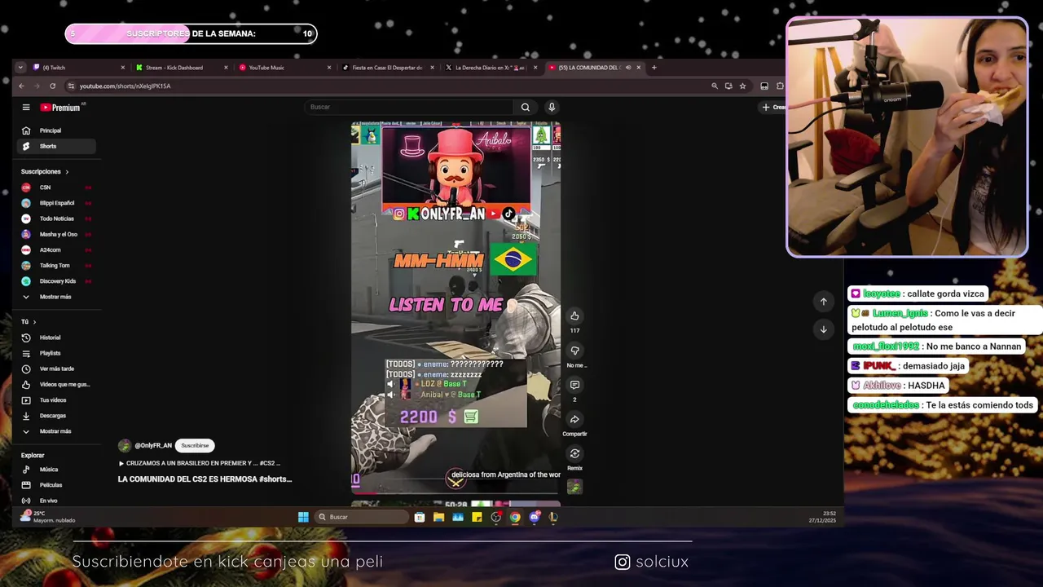Image resolution: width=1043 pixels, height=587 pixels.
Task: Open Videos que me gustan list
Action: pos(57,384)
